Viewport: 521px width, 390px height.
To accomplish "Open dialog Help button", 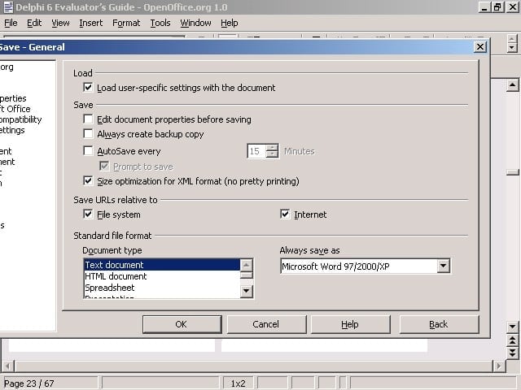I will [x=350, y=324].
